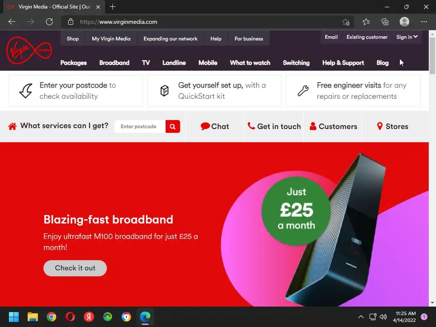This screenshot has height=327, width=436.
Task: Focus the Enter postcode input field
Action: (140, 126)
